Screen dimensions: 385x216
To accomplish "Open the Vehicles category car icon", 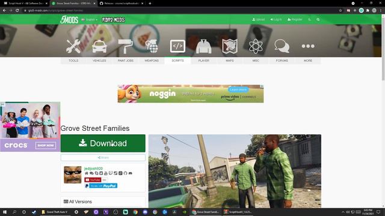I will point(99,46).
